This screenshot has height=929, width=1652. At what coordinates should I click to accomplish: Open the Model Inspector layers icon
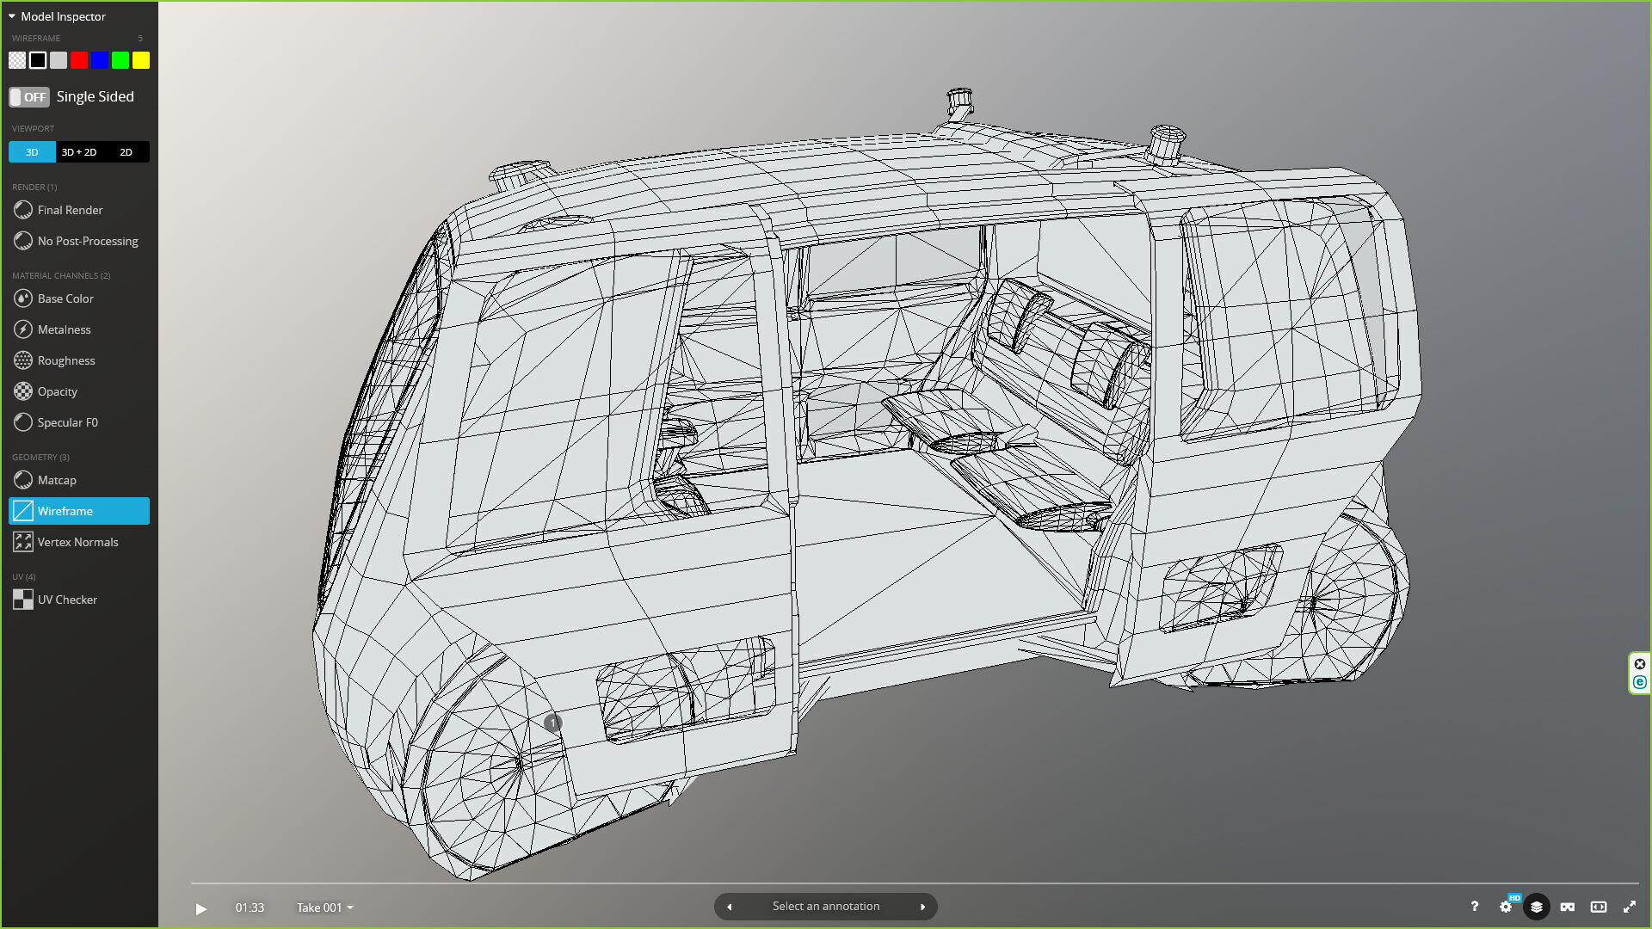1536,907
